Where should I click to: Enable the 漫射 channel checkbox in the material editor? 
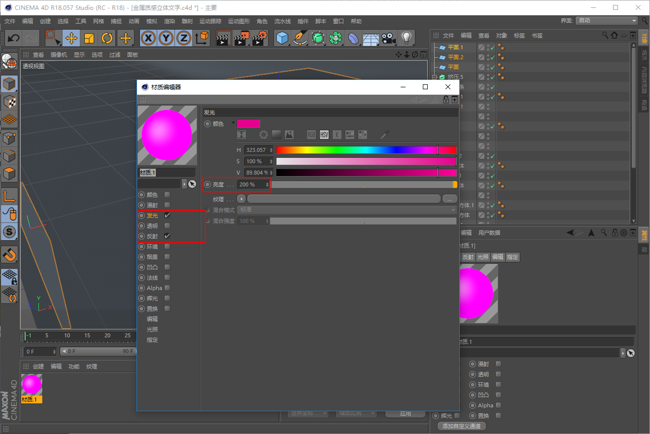[168, 205]
